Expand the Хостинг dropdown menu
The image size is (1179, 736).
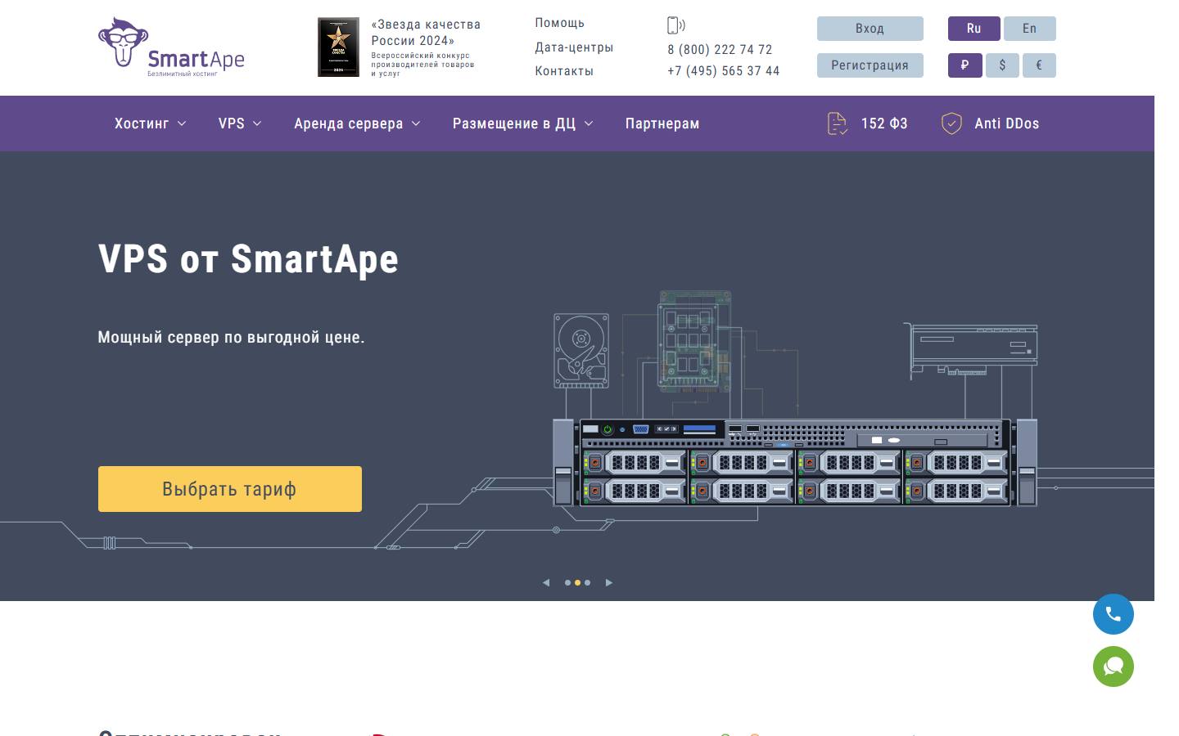click(x=150, y=123)
